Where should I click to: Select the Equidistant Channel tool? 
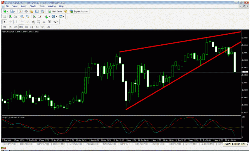coord(33,22)
